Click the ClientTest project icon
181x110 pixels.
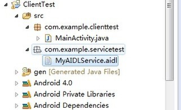[16, 4]
